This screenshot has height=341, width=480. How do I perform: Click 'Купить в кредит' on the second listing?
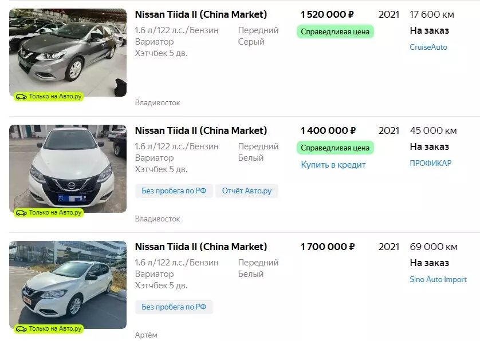(333, 164)
